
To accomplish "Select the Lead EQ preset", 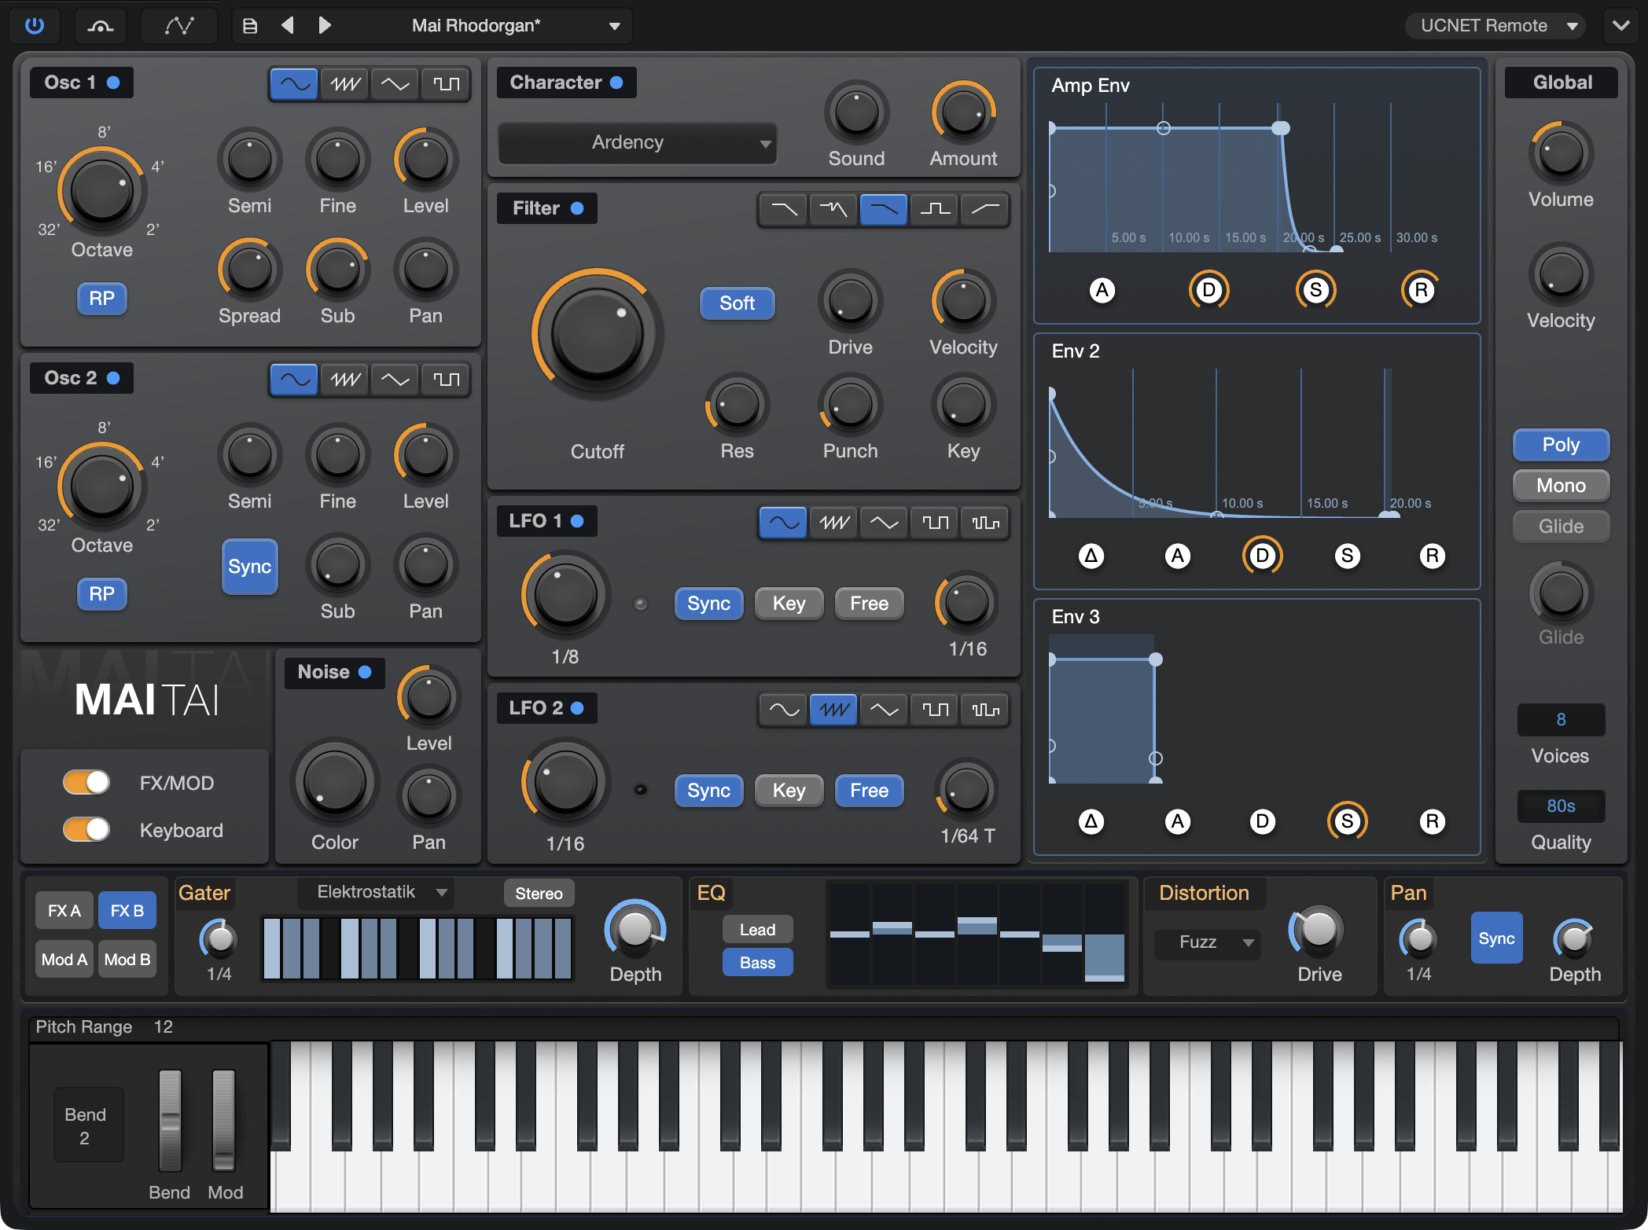I will click(x=757, y=930).
